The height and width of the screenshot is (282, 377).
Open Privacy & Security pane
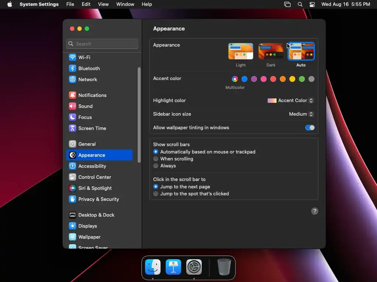point(99,199)
